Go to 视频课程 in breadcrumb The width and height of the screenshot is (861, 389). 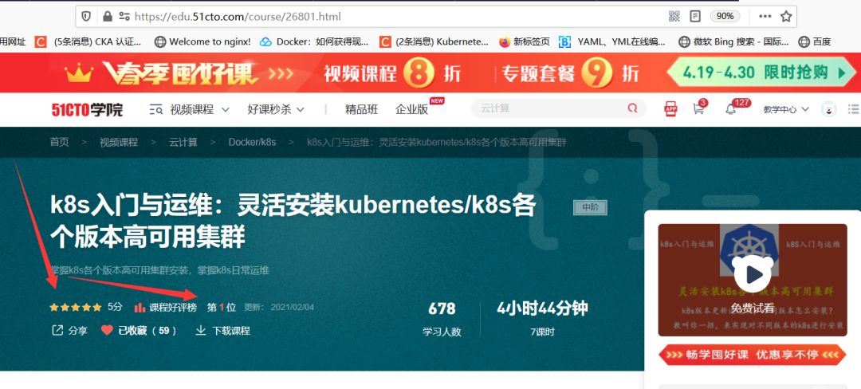(x=119, y=142)
